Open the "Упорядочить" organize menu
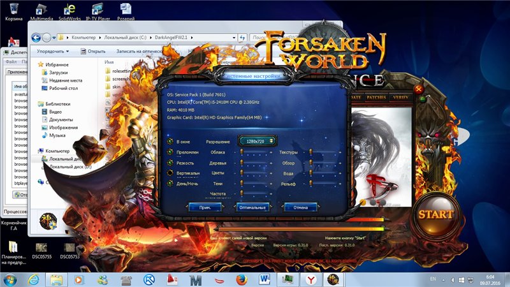 point(53,52)
